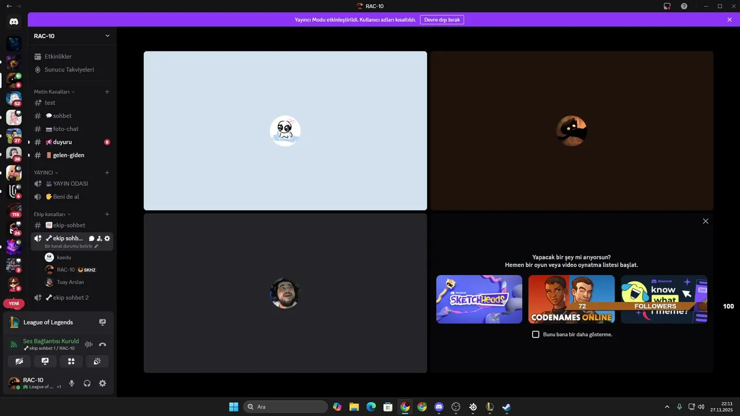The width and height of the screenshot is (740, 416).
Task: Open the RAC-10 server dropdown menu
Action: tap(72, 36)
